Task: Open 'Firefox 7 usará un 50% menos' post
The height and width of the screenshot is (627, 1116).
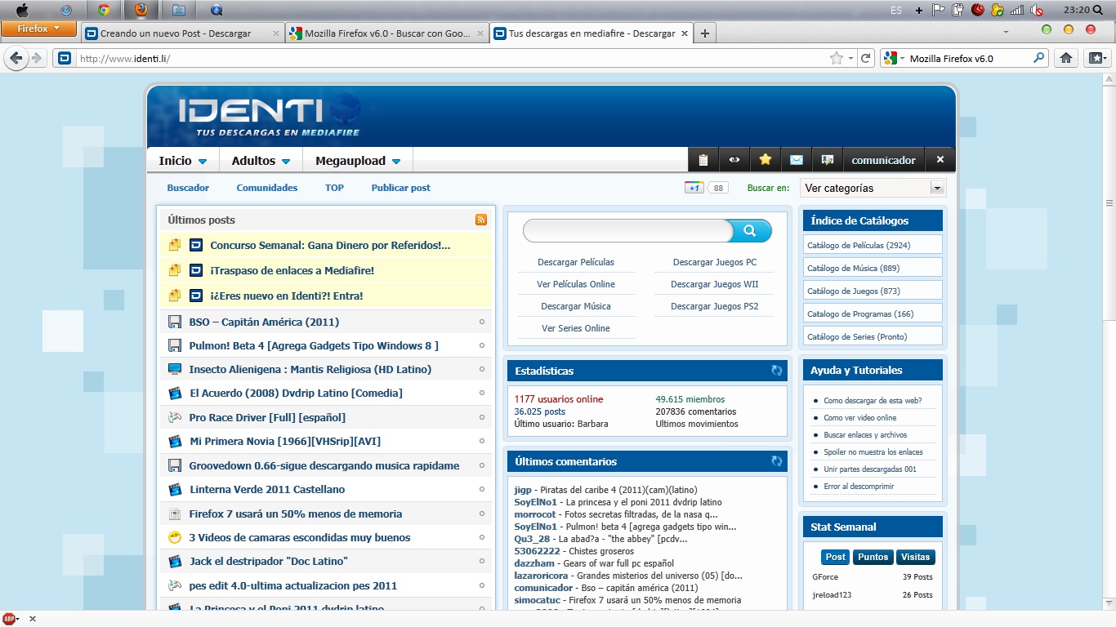Action: pyautogui.click(x=296, y=514)
